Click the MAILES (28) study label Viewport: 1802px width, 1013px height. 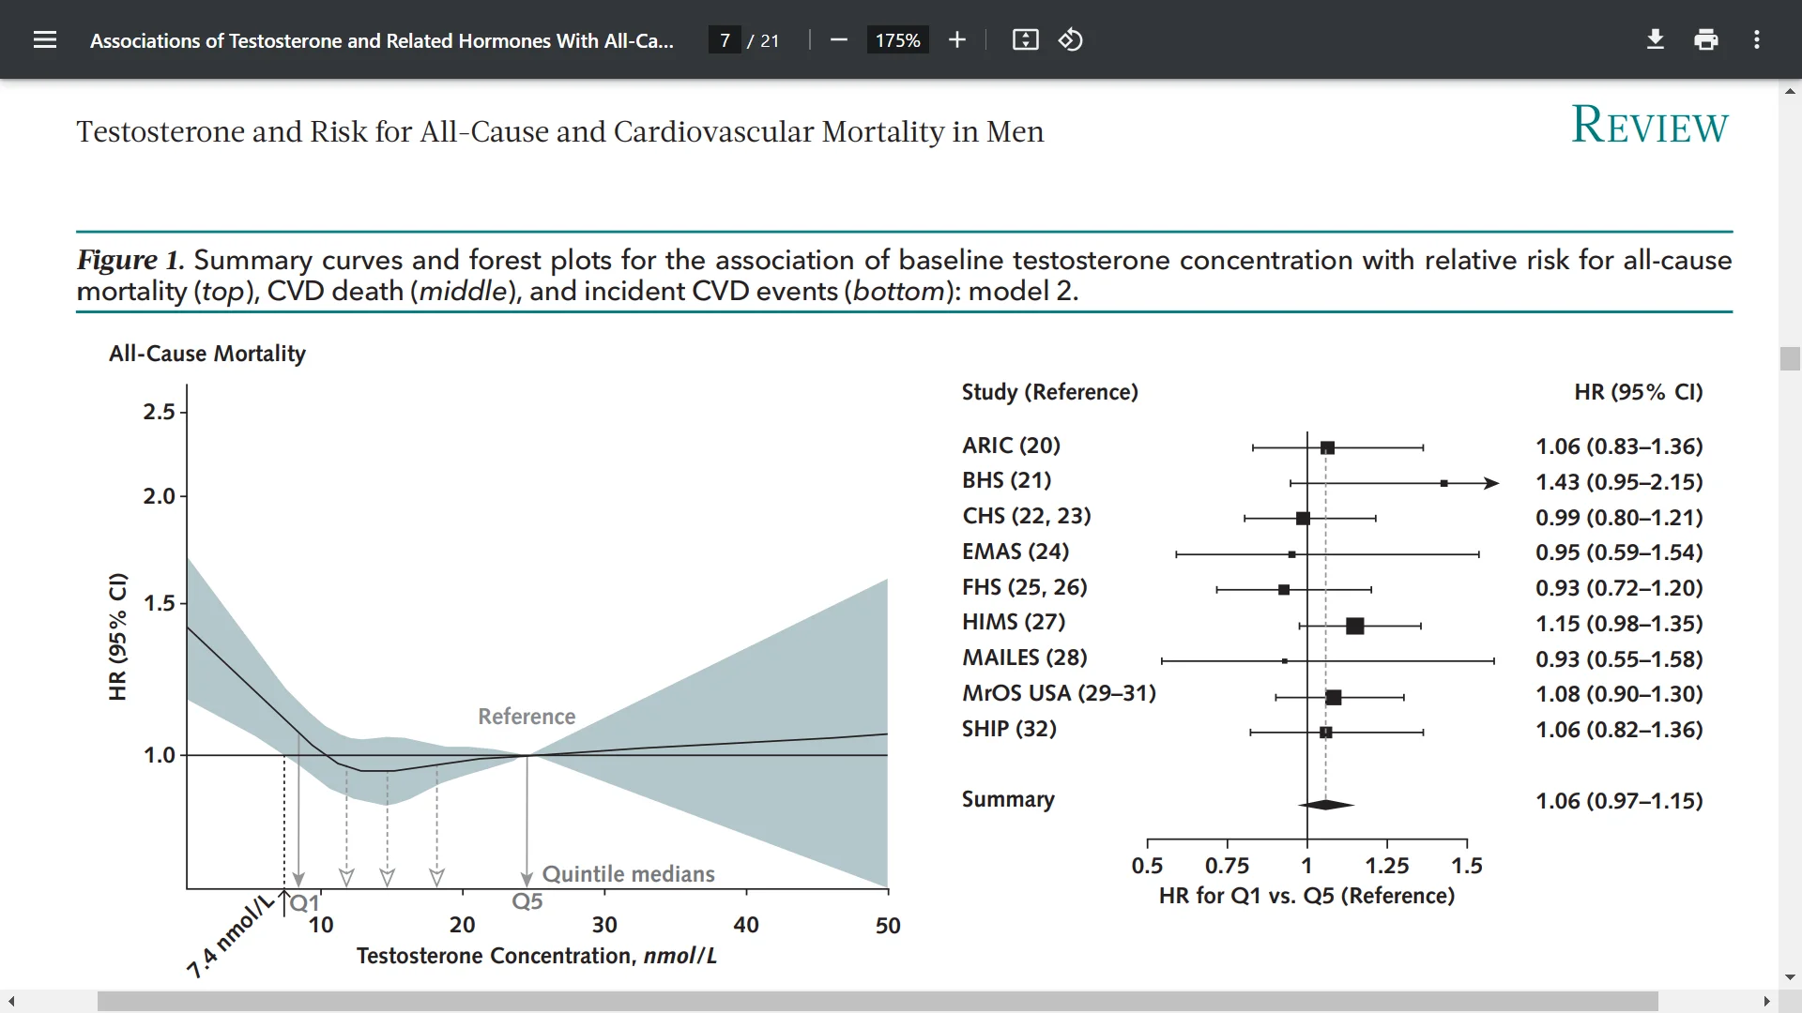point(1024,658)
